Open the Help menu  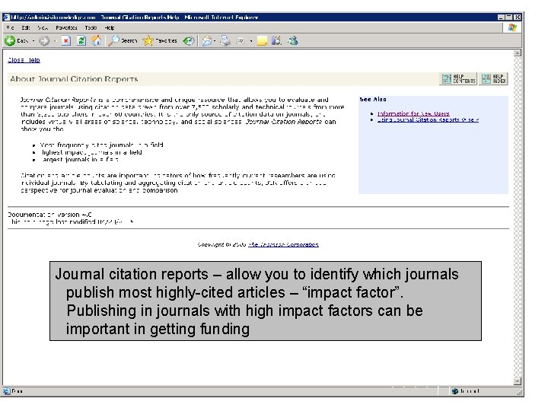point(110,27)
